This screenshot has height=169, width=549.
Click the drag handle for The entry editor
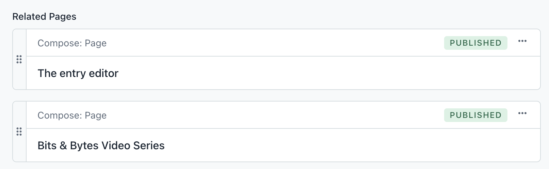tap(19, 60)
